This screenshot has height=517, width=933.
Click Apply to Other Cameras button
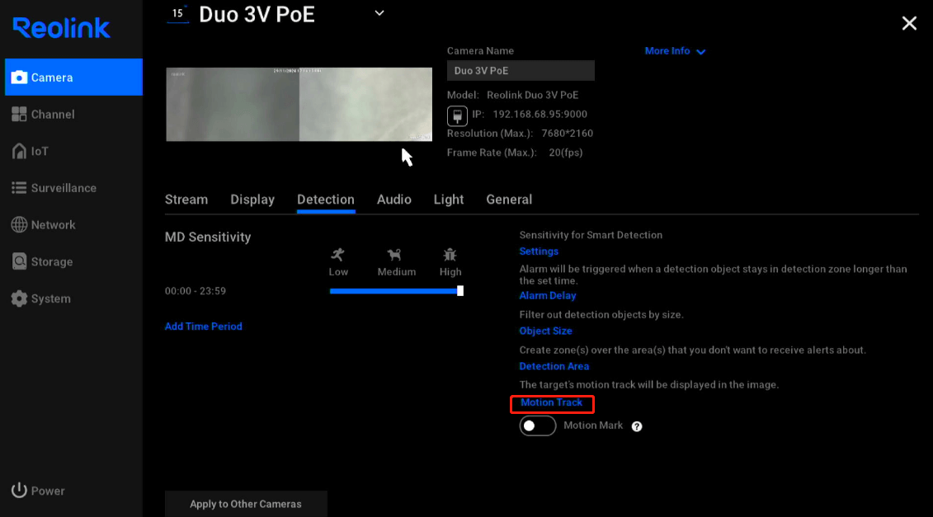tap(246, 504)
